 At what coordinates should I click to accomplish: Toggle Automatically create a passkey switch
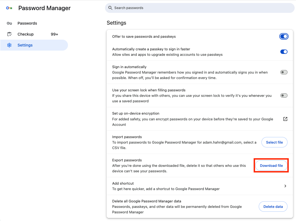pos(284,52)
